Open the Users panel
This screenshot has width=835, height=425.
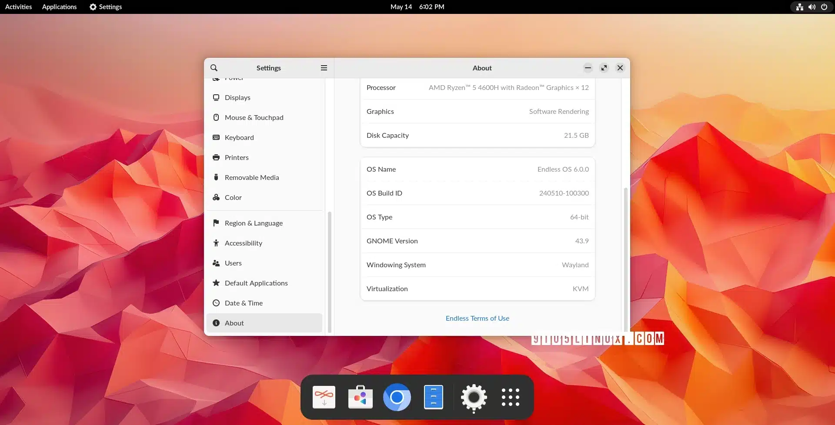[x=233, y=263]
